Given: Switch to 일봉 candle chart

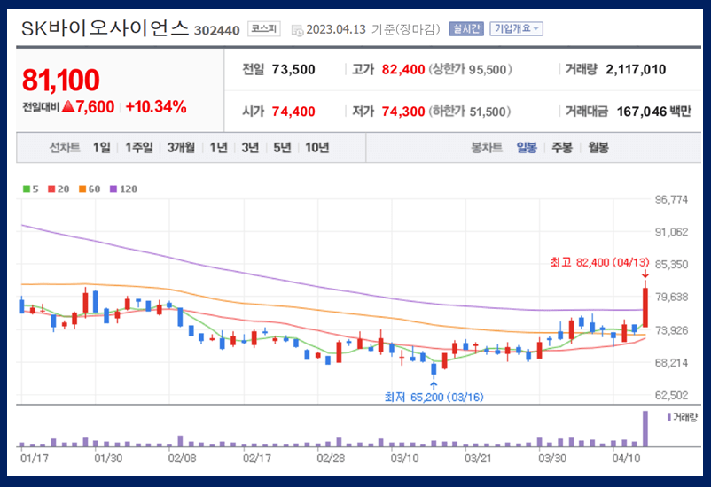Looking at the screenshot, I should click(527, 147).
